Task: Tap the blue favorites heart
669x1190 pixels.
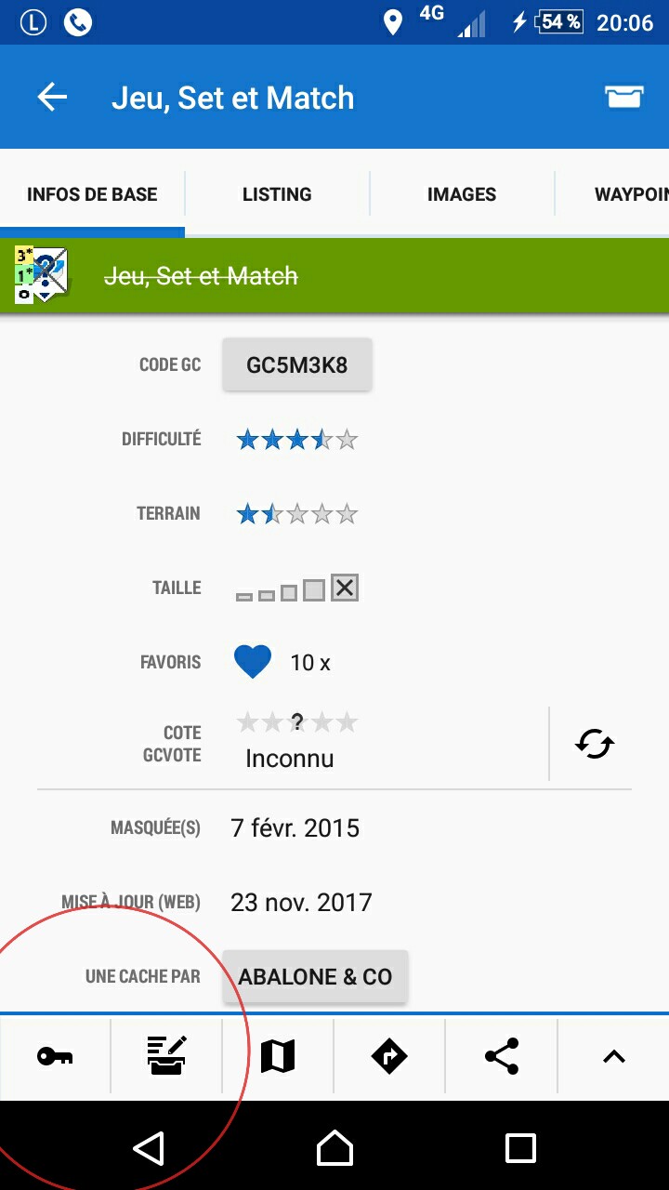Action: (253, 662)
